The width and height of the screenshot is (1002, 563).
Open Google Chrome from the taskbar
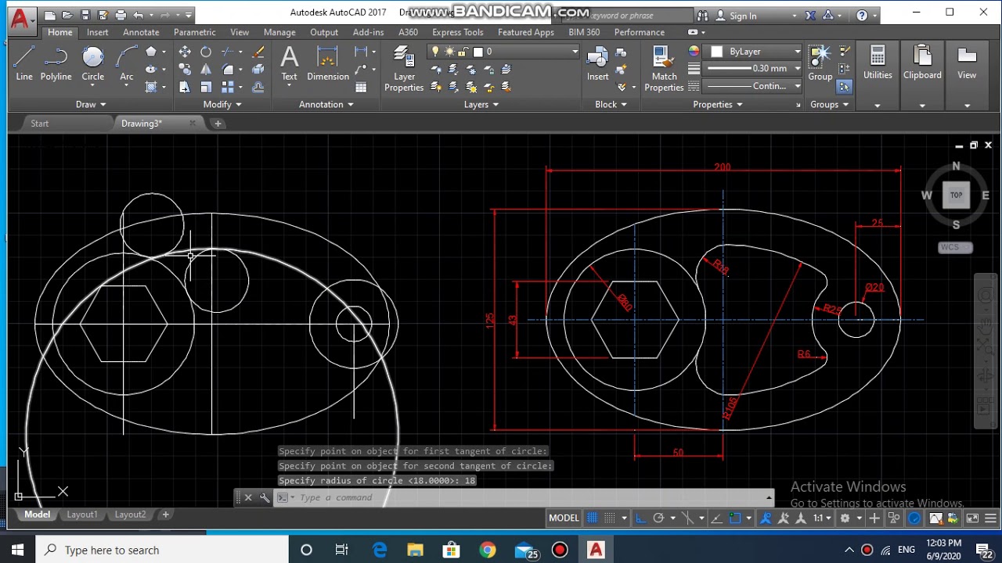pos(487,550)
